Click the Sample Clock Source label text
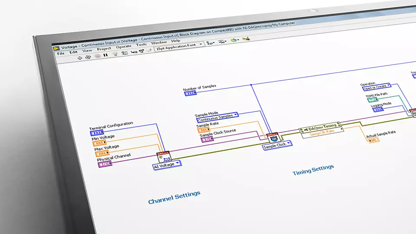Viewport: 416px width, 234px height. [218, 133]
